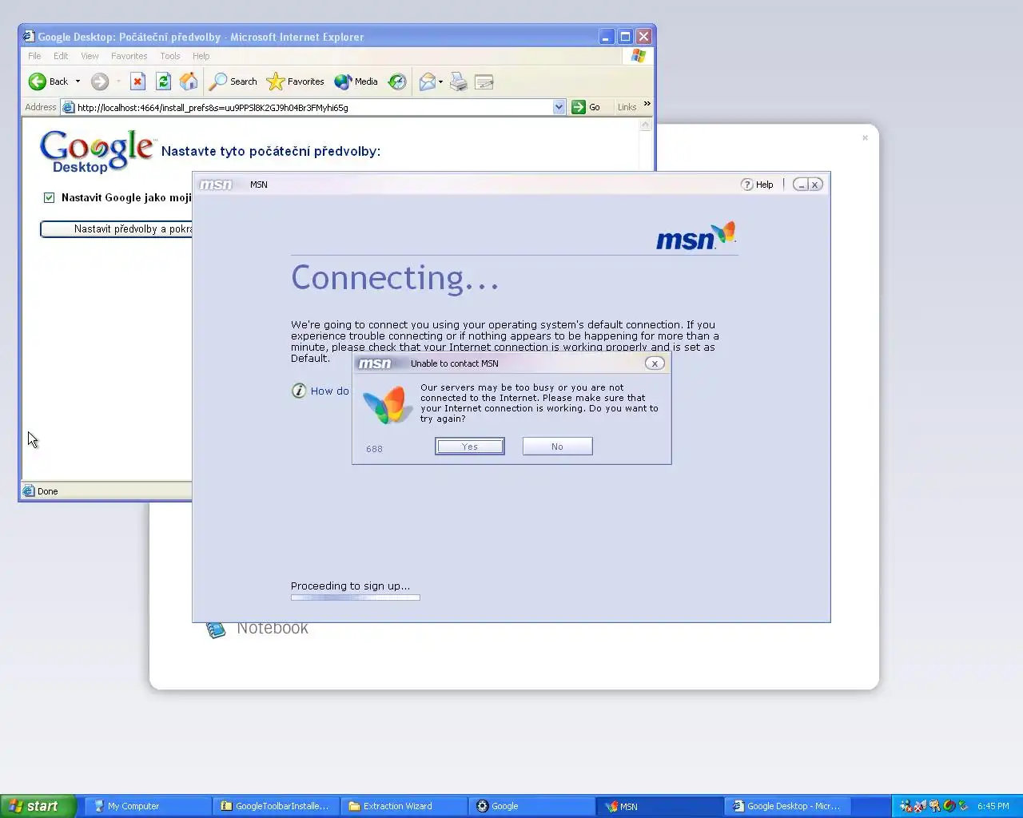Click the Notebook icon in background window

point(216,630)
